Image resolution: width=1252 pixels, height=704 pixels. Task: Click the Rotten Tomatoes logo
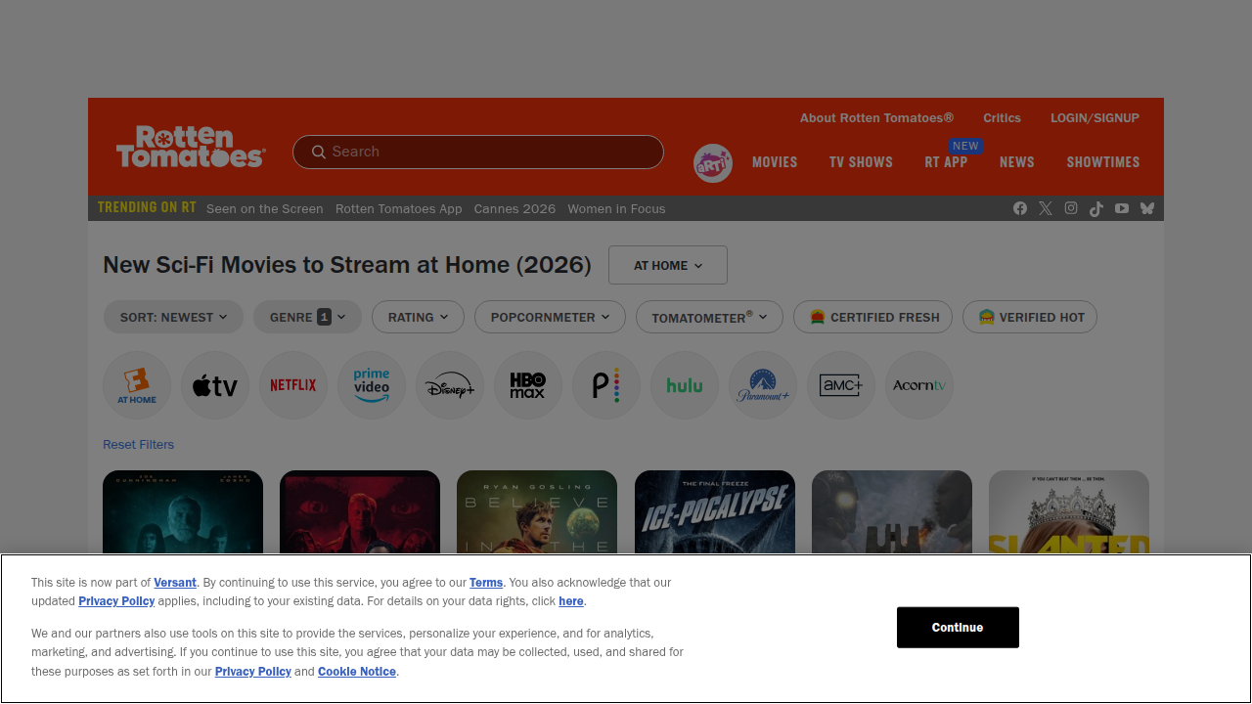coord(191,147)
